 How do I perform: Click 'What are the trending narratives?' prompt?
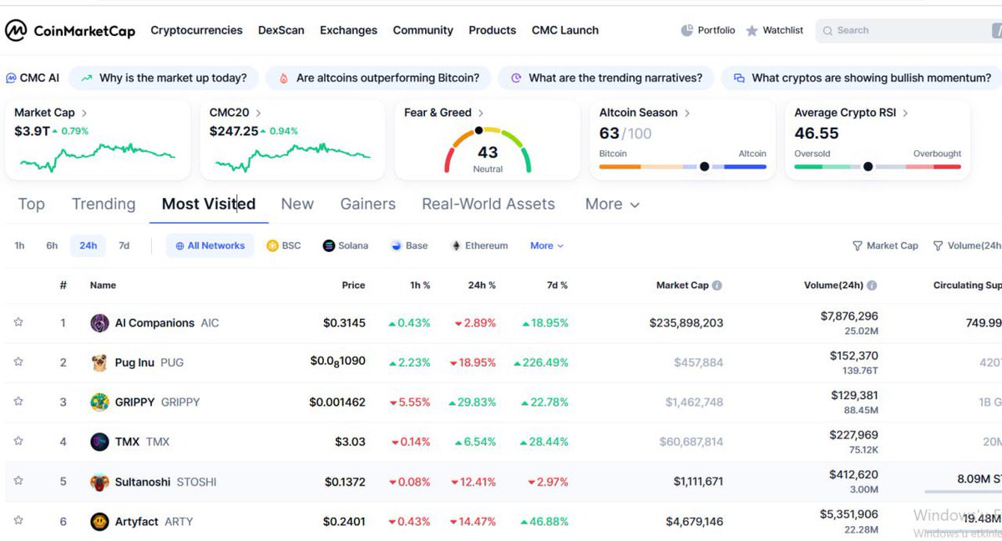[606, 78]
